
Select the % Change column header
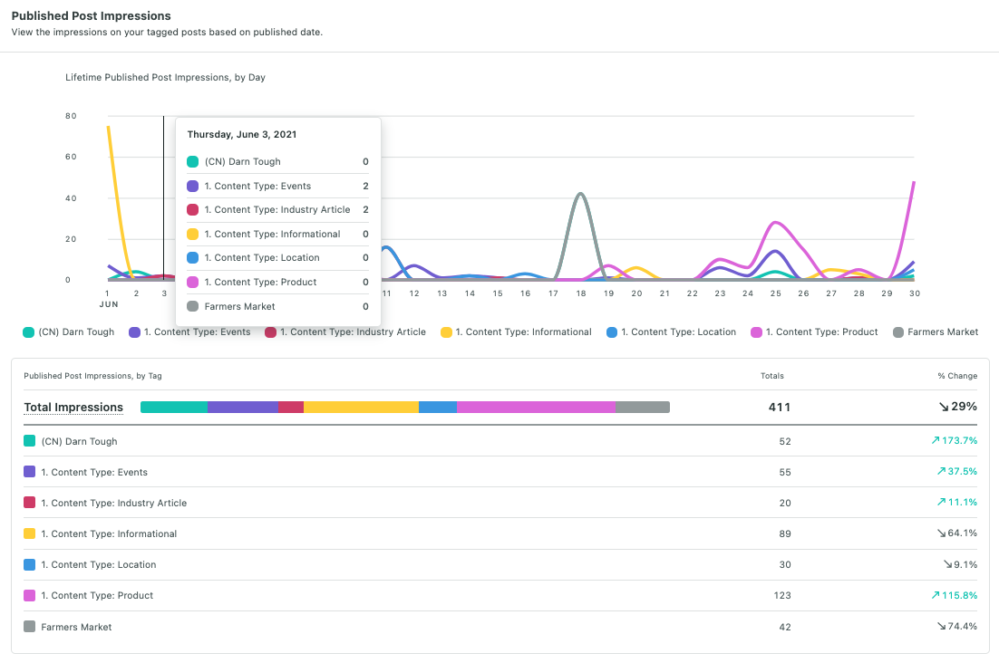956,376
